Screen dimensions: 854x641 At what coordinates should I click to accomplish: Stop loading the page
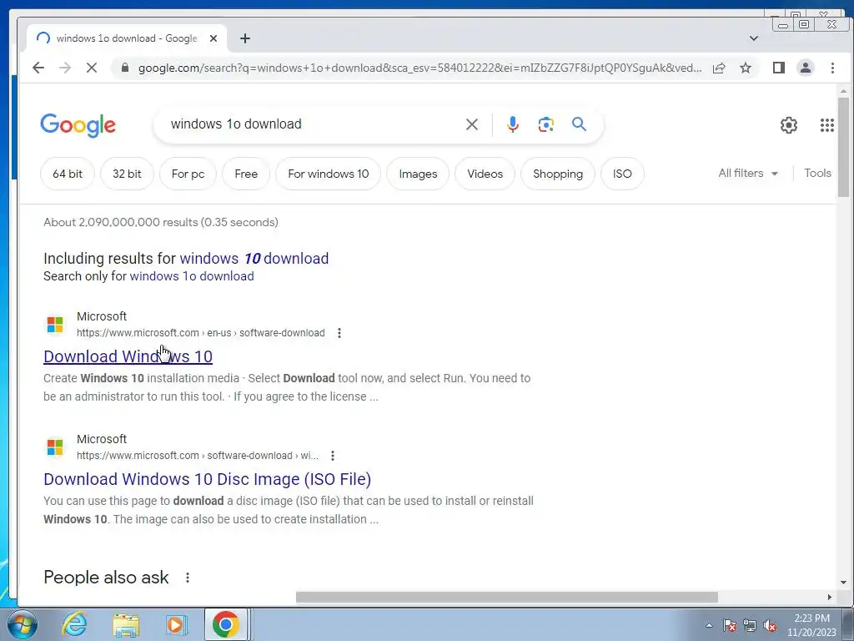pyautogui.click(x=92, y=68)
